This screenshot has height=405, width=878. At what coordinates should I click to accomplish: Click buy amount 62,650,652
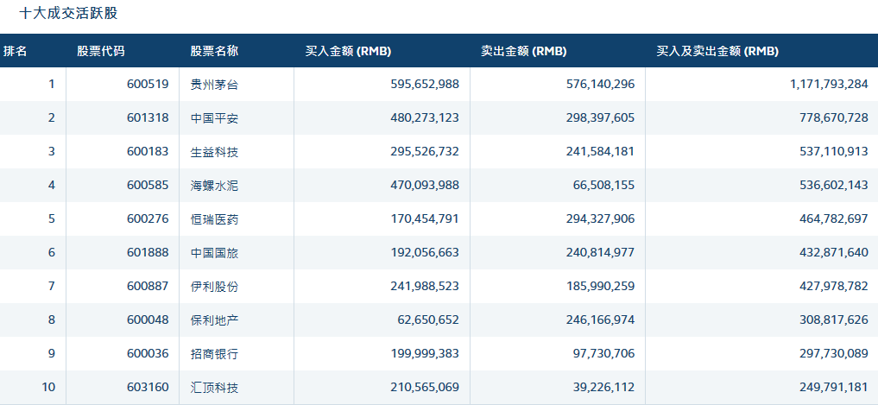[428, 320]
